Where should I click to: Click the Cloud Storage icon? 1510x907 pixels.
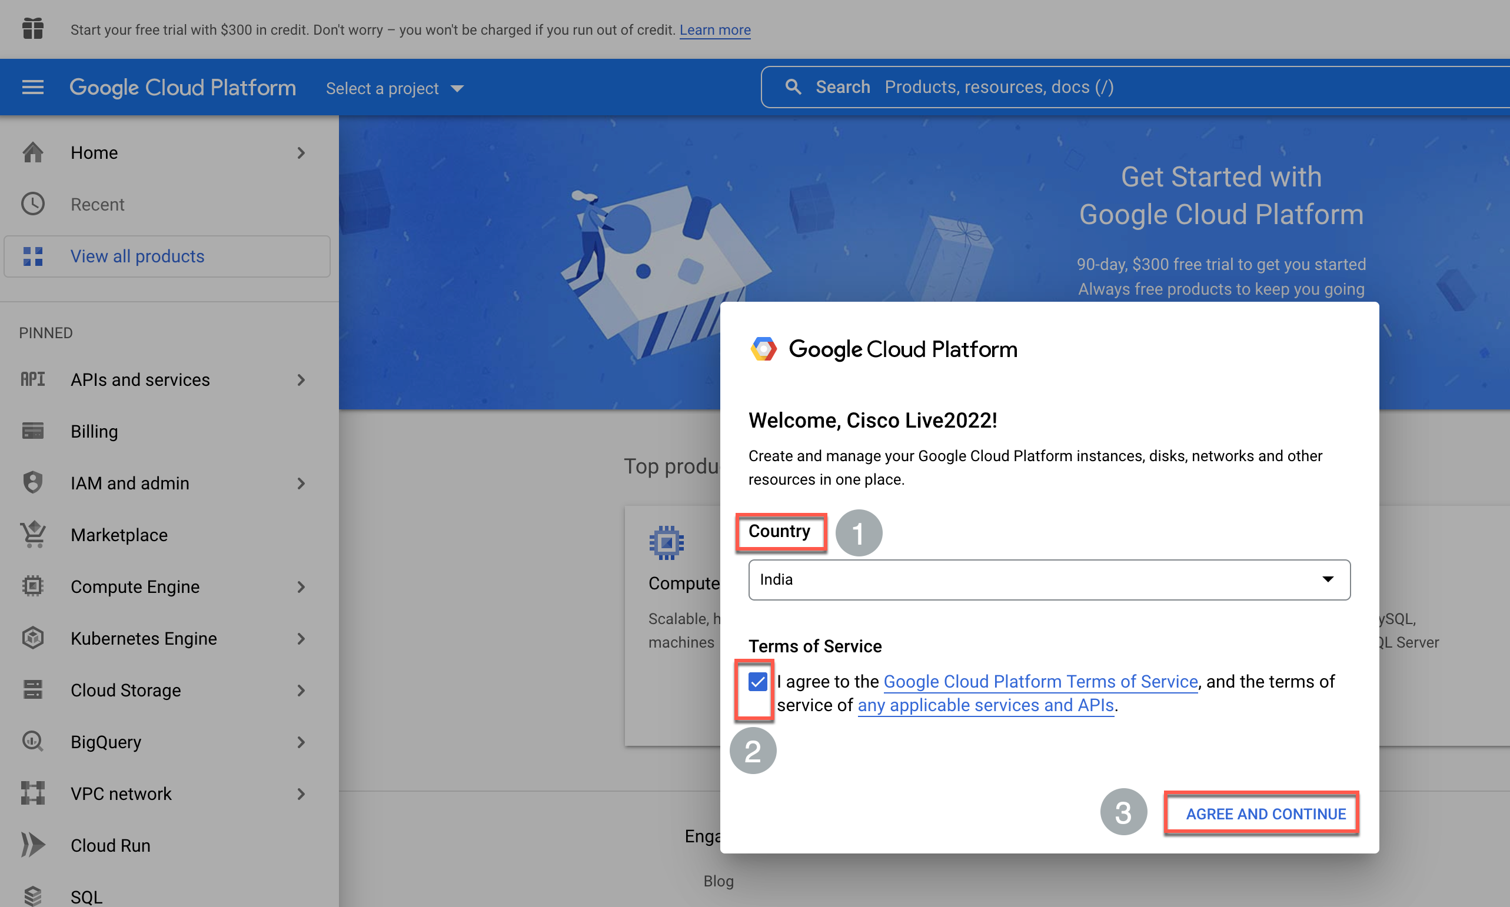coord(33,689)
